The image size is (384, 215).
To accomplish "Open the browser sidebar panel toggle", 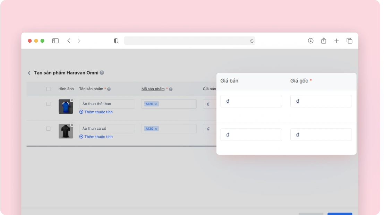I will pos(56,41).
